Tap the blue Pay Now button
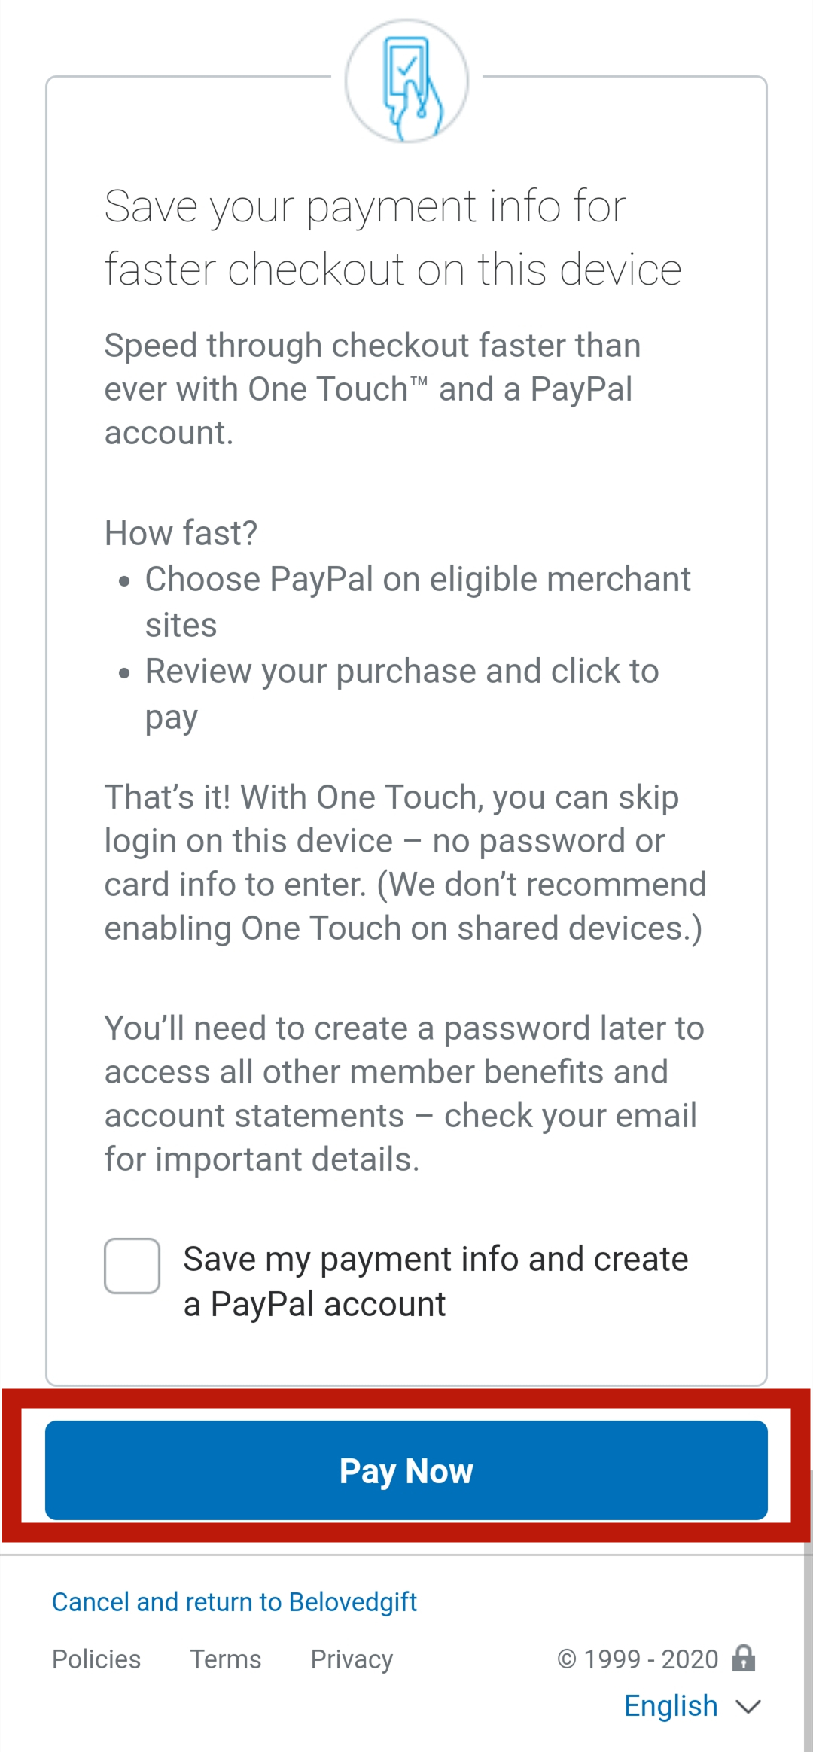This screenshot has height=1752, width=813. pos(406,1470)
